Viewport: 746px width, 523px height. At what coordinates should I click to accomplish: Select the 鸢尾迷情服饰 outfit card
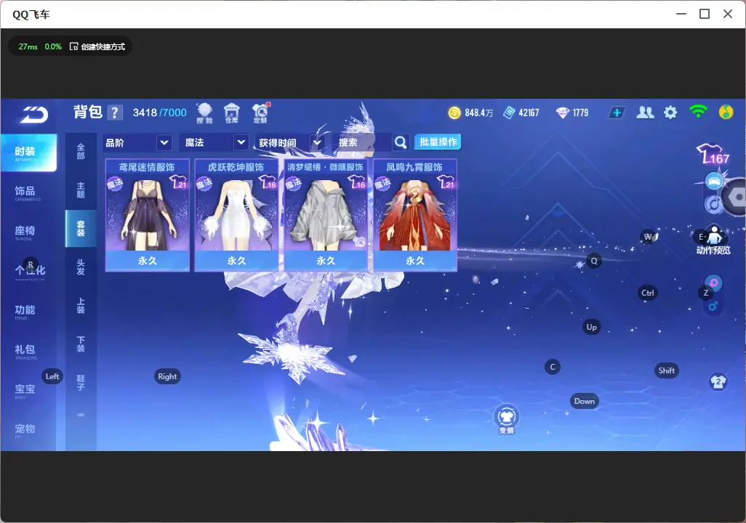(x=148, y=215)
